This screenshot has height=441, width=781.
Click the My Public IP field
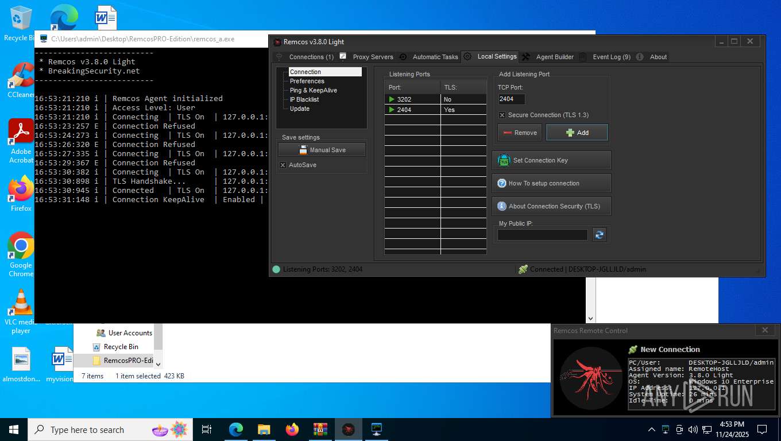point(543,235)
